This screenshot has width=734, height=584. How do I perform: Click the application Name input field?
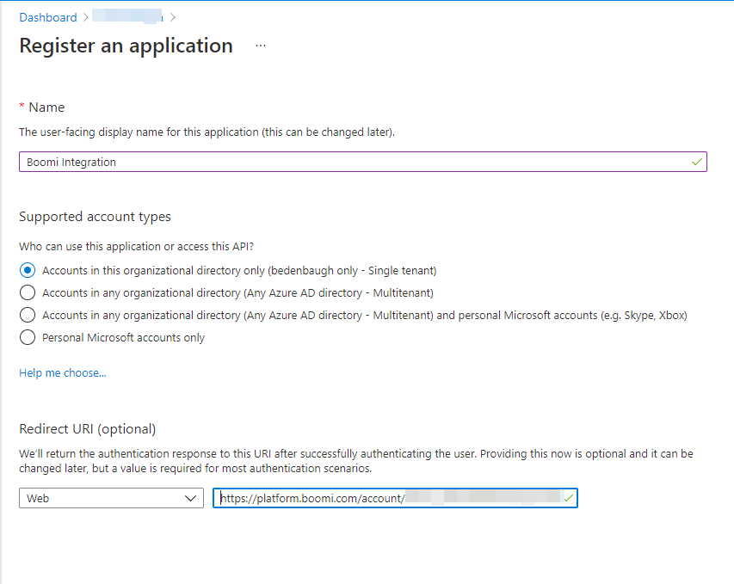363,162
